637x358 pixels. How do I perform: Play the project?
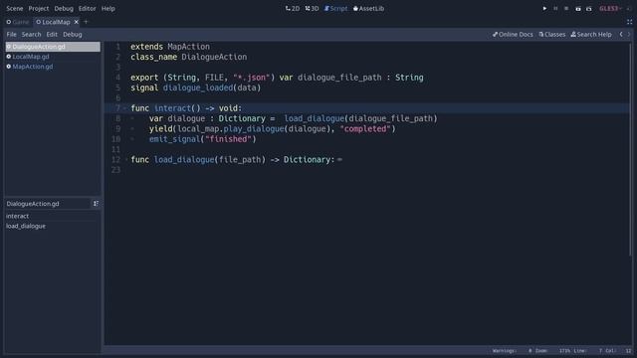click(x=544, y=9)
